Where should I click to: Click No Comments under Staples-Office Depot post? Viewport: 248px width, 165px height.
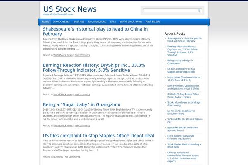72,157
